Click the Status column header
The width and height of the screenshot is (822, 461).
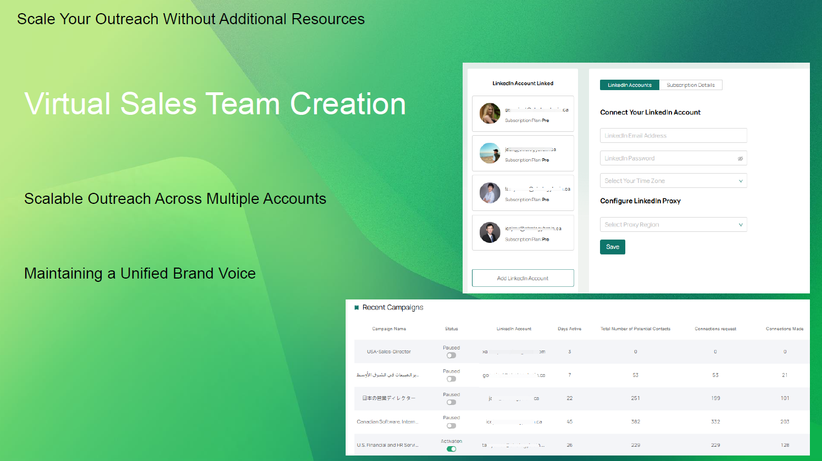tap(451, 329)
